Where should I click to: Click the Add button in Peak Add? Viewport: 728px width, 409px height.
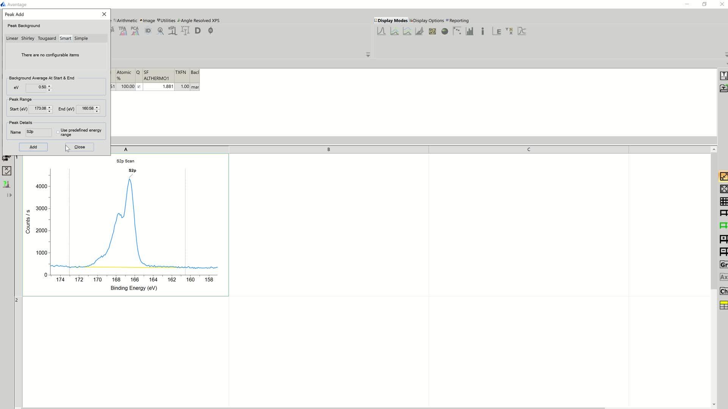click(x=33, y=147)
